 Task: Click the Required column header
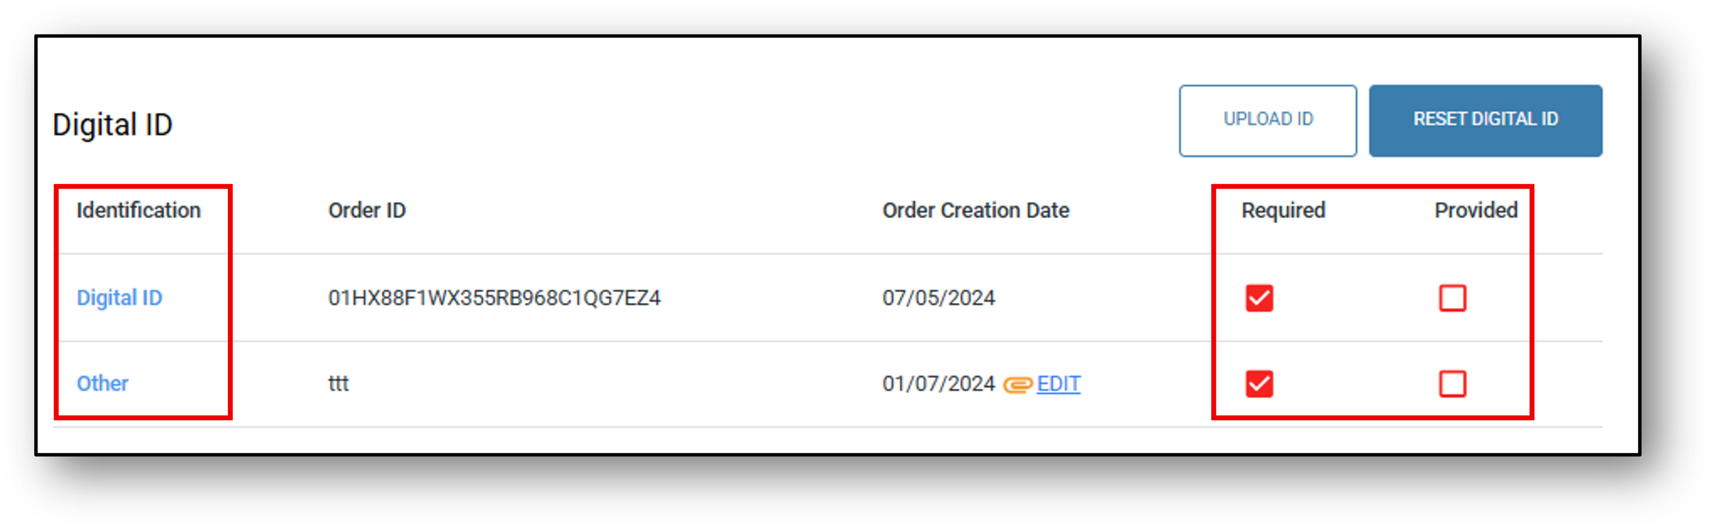pos(1283,211)
